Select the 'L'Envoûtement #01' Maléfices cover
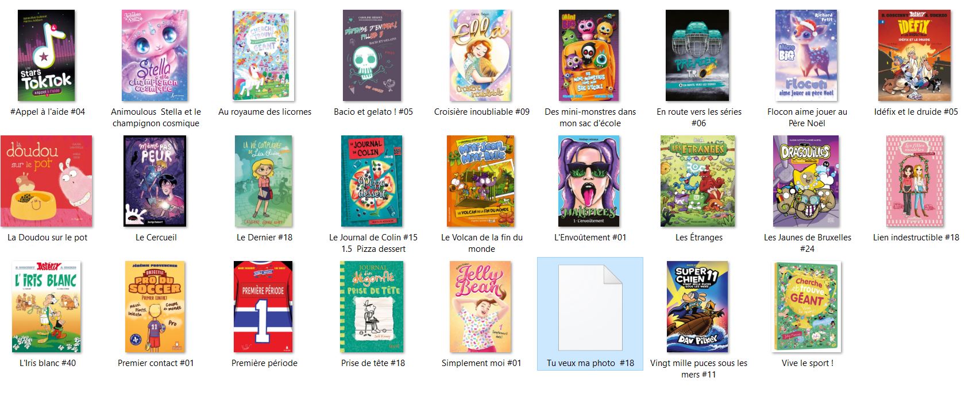965x393 pixels. pos(589,181)
